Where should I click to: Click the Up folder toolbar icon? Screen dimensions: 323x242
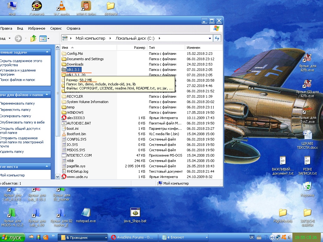coord(33,38)
